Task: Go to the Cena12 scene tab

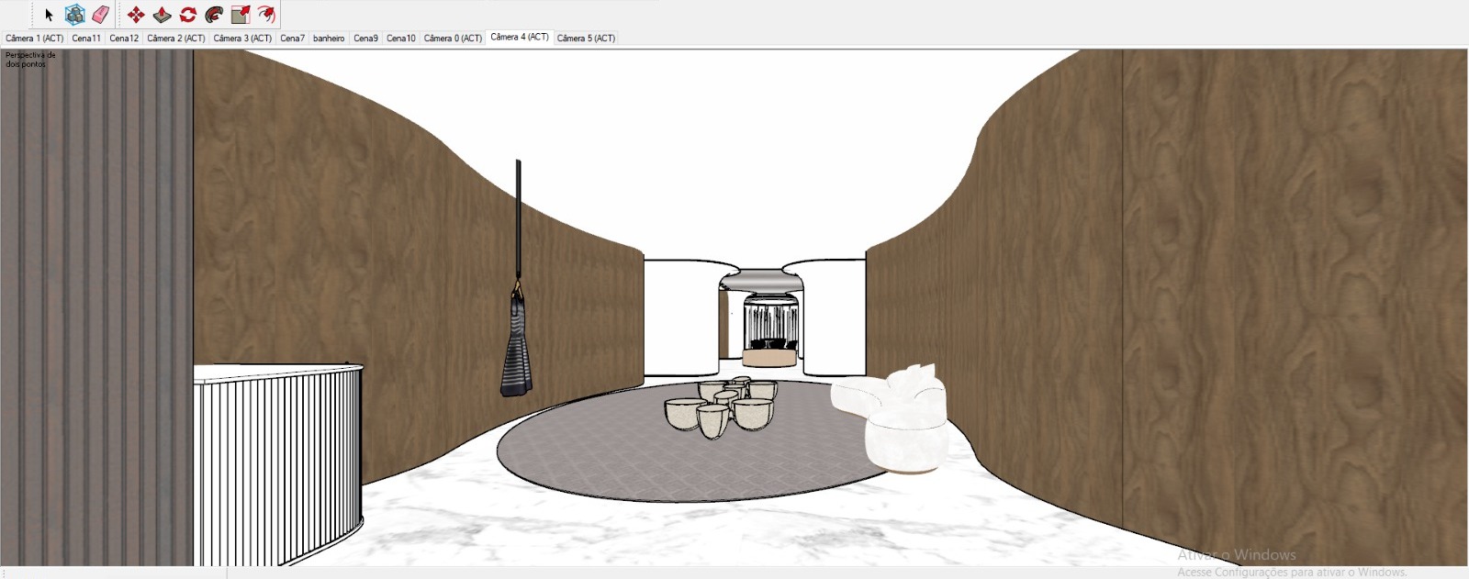Action: pyautogui.click(x=124, y=39)
